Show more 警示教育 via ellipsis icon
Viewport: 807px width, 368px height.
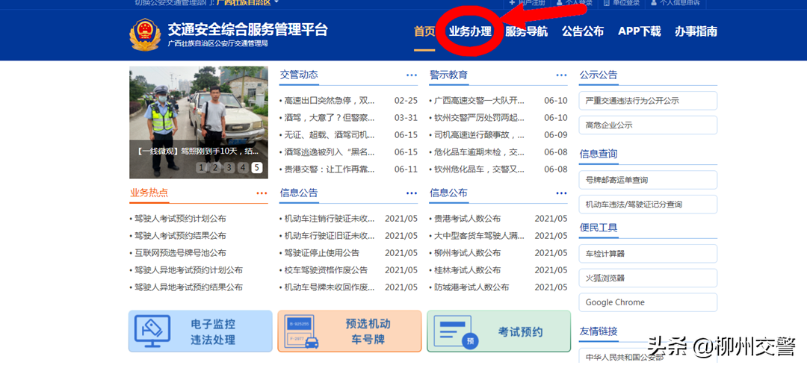(x=561, y=75)
